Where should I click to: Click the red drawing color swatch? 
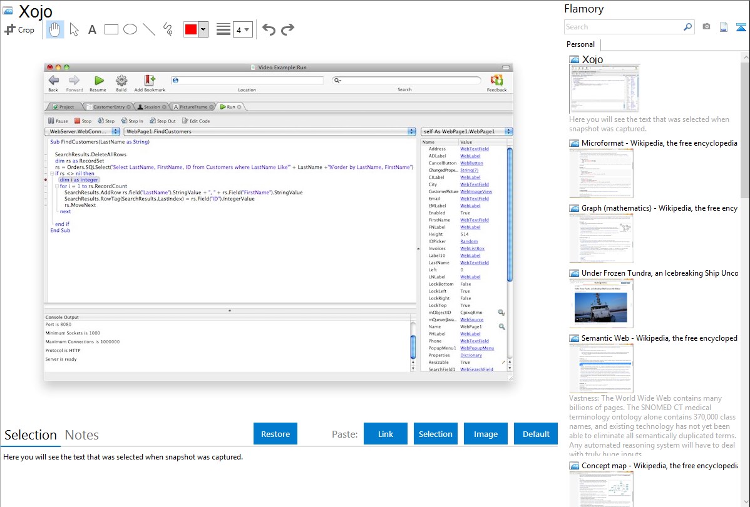pos(191,29)
